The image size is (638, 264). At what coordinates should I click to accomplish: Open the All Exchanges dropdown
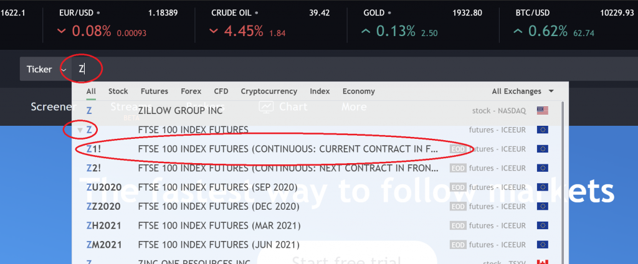coord(523,91)
